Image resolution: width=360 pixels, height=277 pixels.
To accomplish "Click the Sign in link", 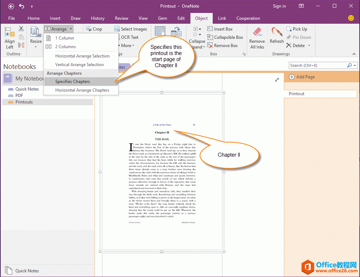I will pos(280,6).
